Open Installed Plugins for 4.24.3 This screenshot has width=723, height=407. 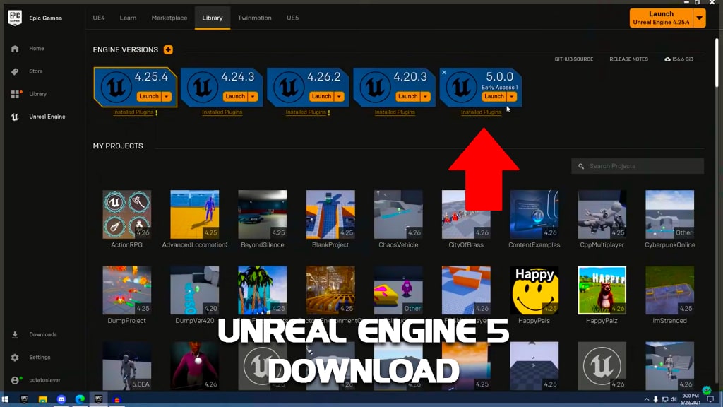point(222,112)
